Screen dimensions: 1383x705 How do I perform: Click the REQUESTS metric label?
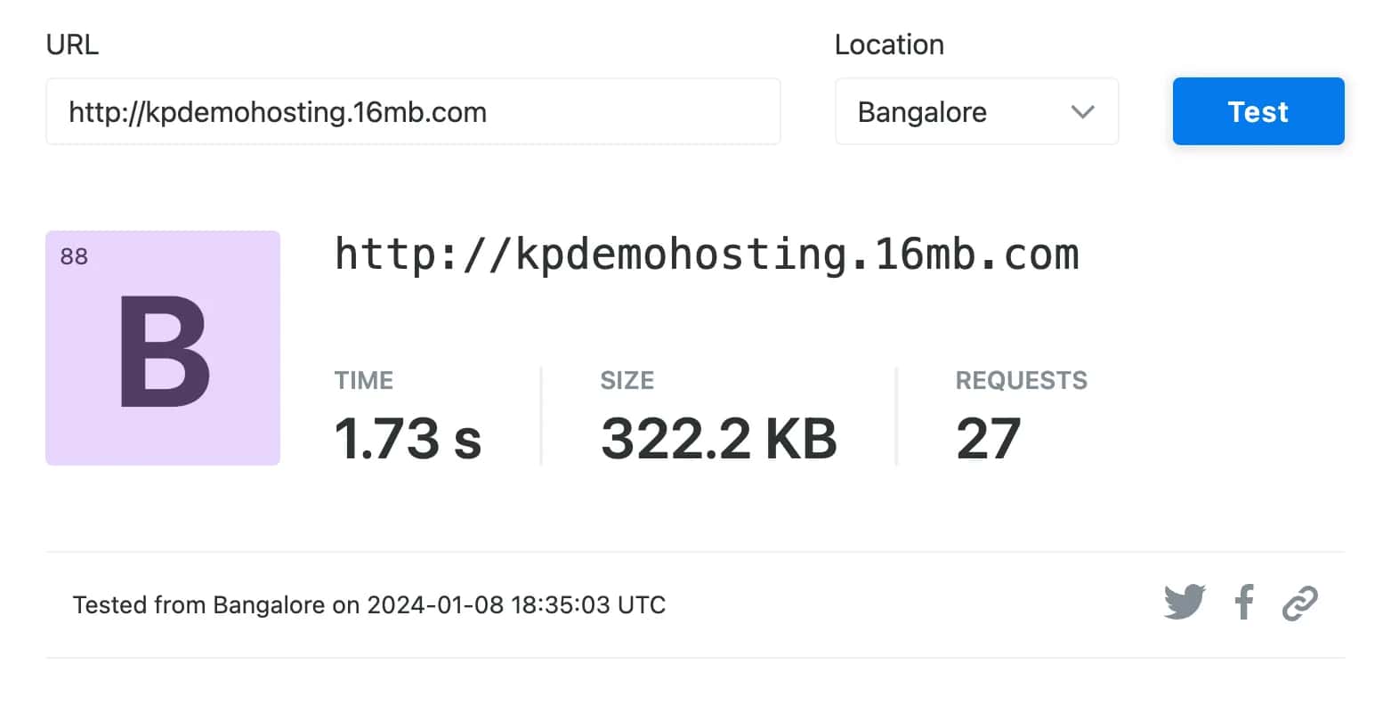click(x=1021, y=381)
